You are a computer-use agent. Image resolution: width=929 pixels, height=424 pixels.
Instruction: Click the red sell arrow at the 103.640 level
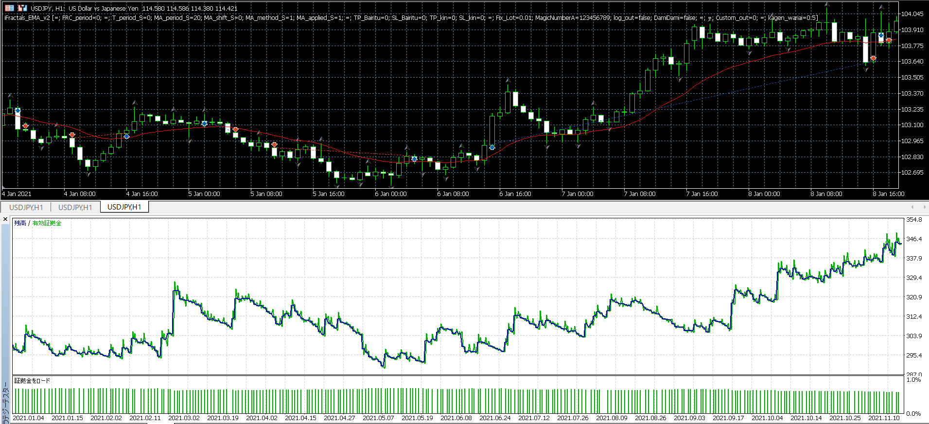point(873,59)
